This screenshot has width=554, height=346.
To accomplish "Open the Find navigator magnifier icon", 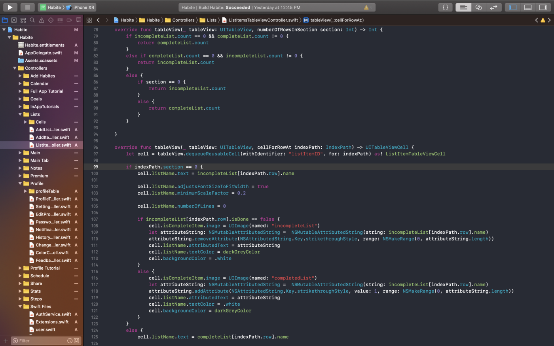I will pos(32,20).
